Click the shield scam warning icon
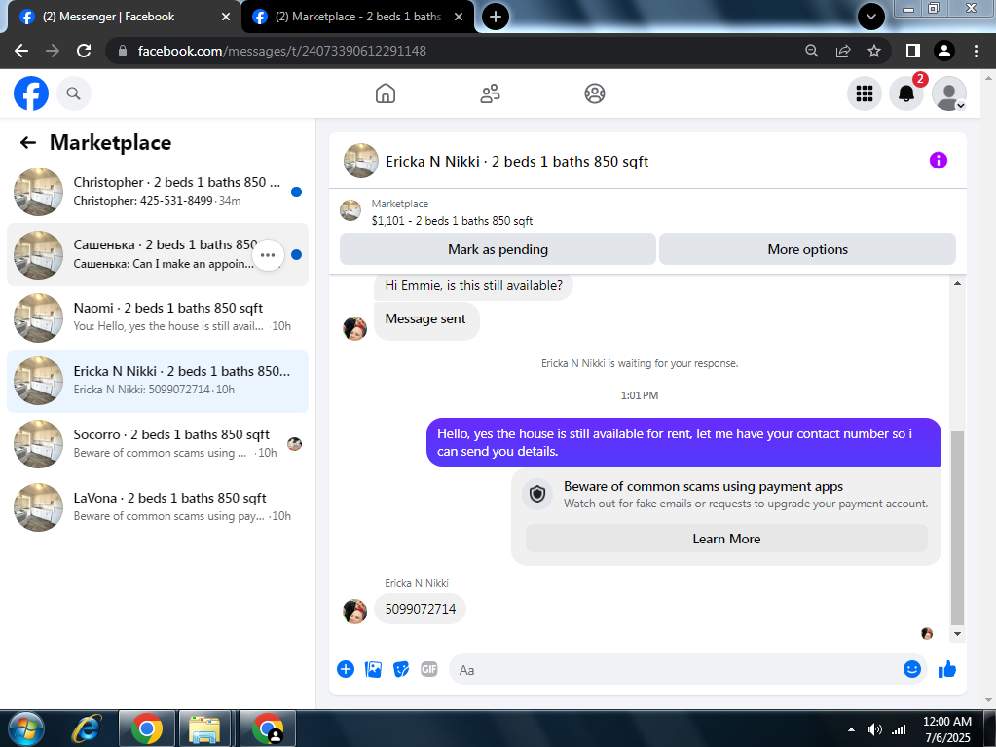The width and height of the screenshot is (996, 747). click(538, 494)
